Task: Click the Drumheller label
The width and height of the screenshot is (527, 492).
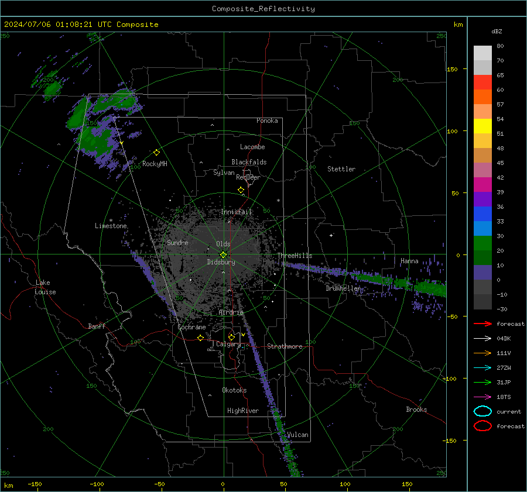Action: 343,288
